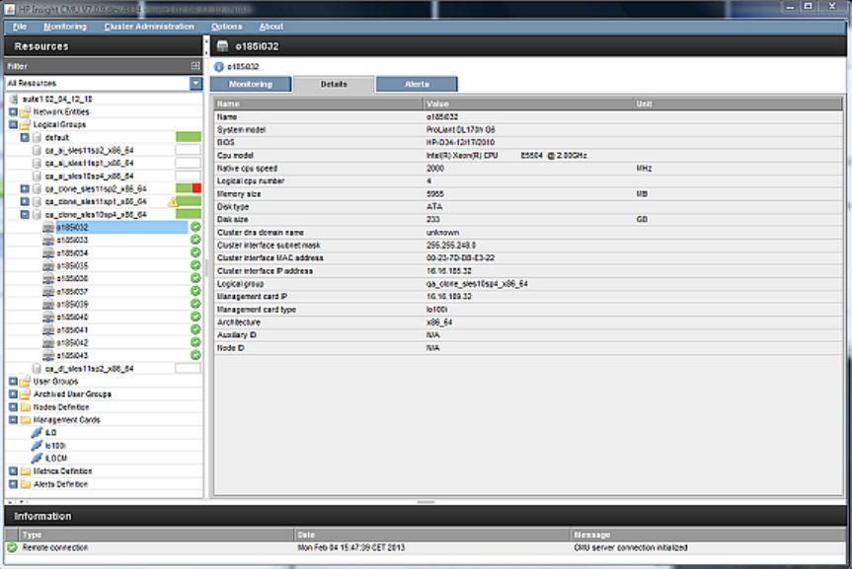Click the Message column header in Information
The image size is (852, 569).
(708, 534)
